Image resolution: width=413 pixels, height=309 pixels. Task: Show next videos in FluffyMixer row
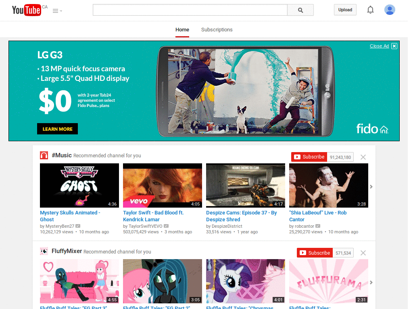click(371, 282)
